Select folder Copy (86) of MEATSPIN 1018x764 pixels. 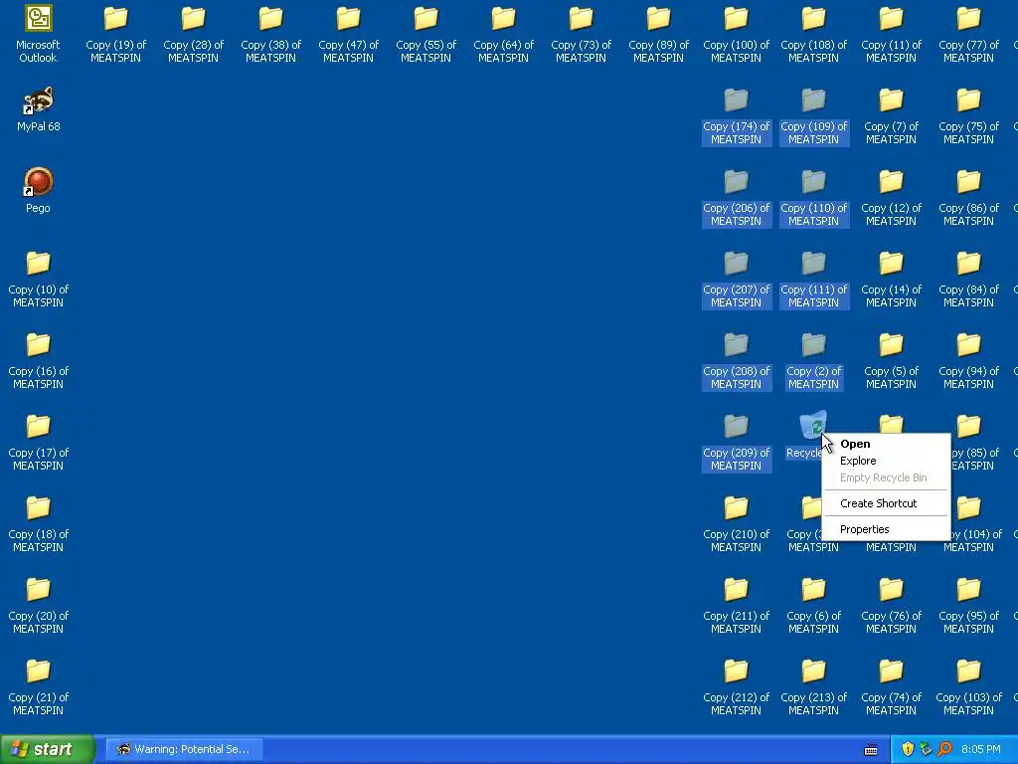pos(968,198)
